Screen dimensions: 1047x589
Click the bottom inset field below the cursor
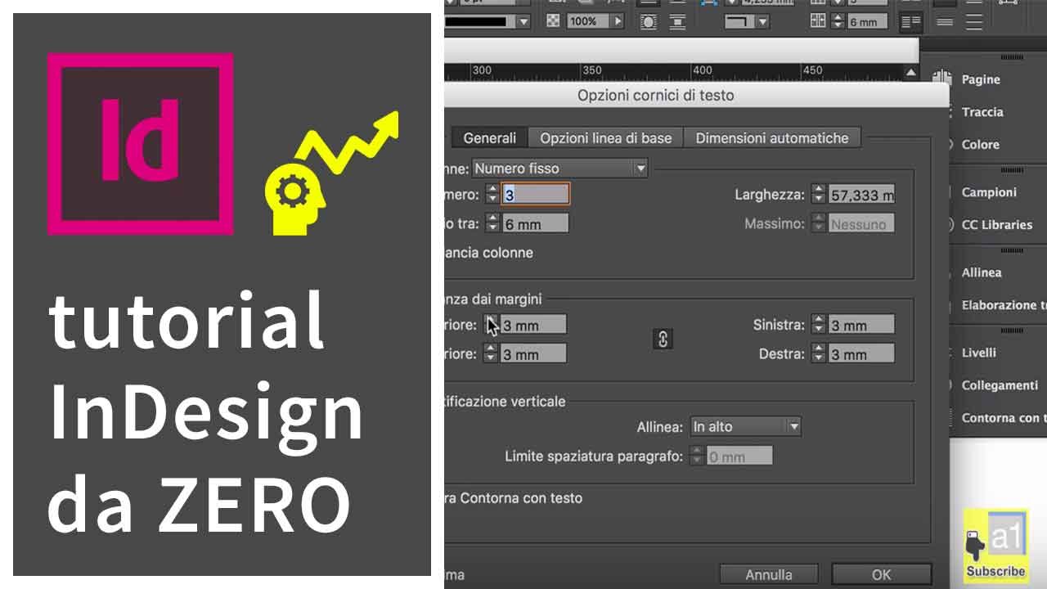[x=533, y=354]
